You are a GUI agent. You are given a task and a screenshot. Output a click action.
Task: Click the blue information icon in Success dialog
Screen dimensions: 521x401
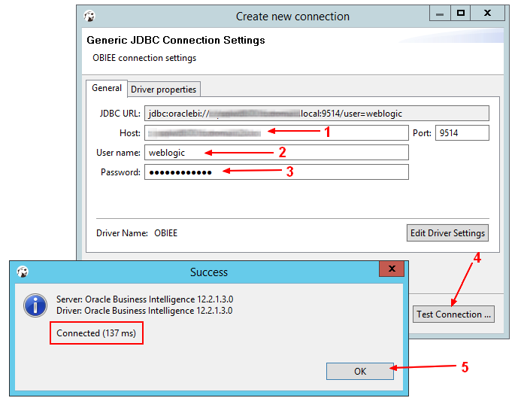[35, 305]
